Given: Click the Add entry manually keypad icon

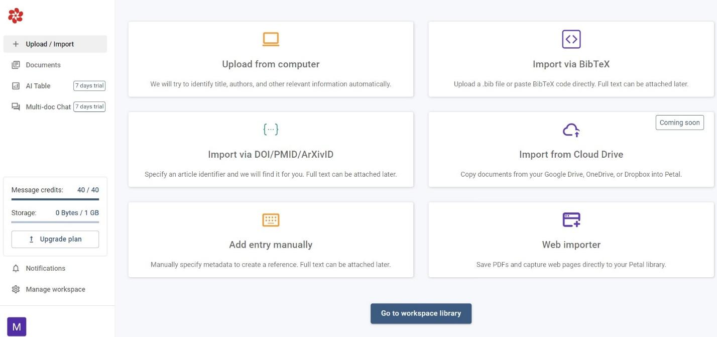Looking at the screenshot, I should (270, 219).
